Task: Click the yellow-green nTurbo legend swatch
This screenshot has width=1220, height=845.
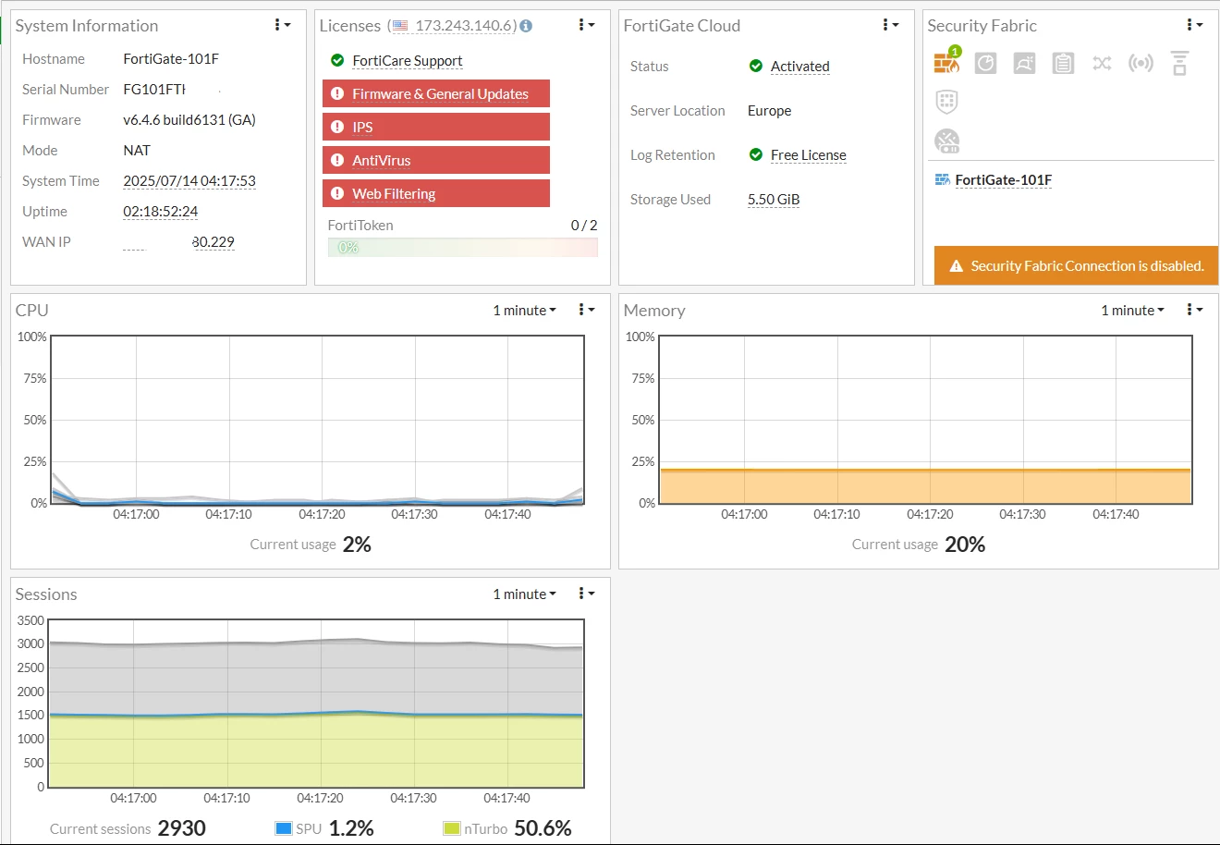Action: click(452, 828)
